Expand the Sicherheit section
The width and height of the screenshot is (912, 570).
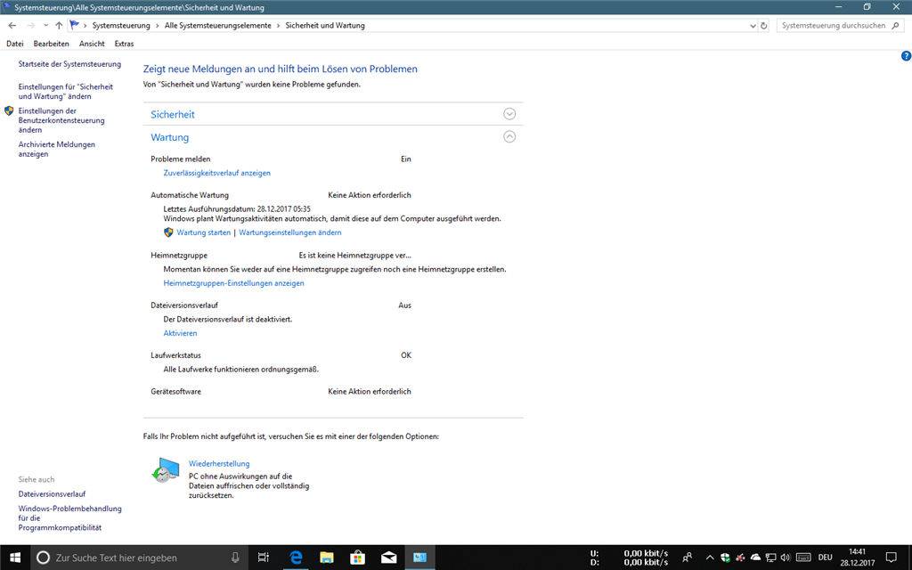(509, 114)
